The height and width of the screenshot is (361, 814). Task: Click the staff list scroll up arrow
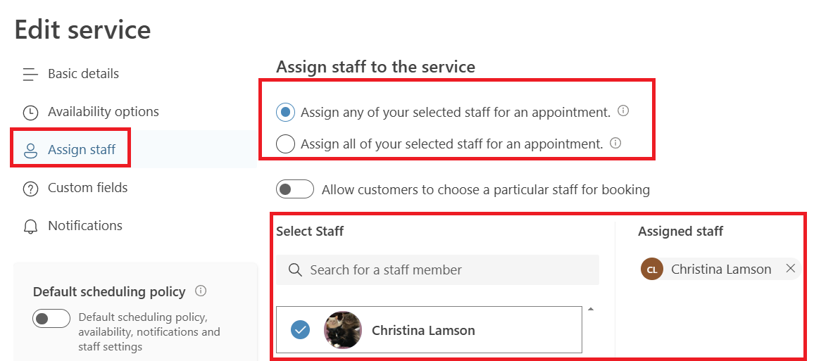click(590, 309)
